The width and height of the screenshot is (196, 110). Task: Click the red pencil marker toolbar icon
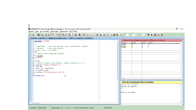(x=69, y=34)
